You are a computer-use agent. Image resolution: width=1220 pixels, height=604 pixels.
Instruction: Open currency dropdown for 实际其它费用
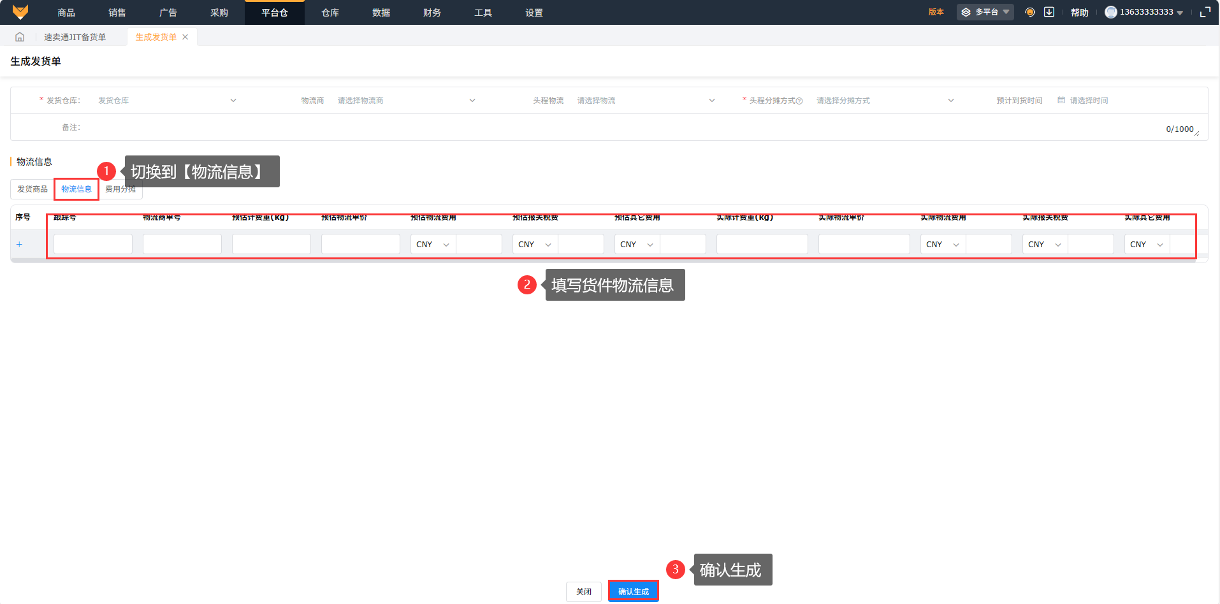1147,245
